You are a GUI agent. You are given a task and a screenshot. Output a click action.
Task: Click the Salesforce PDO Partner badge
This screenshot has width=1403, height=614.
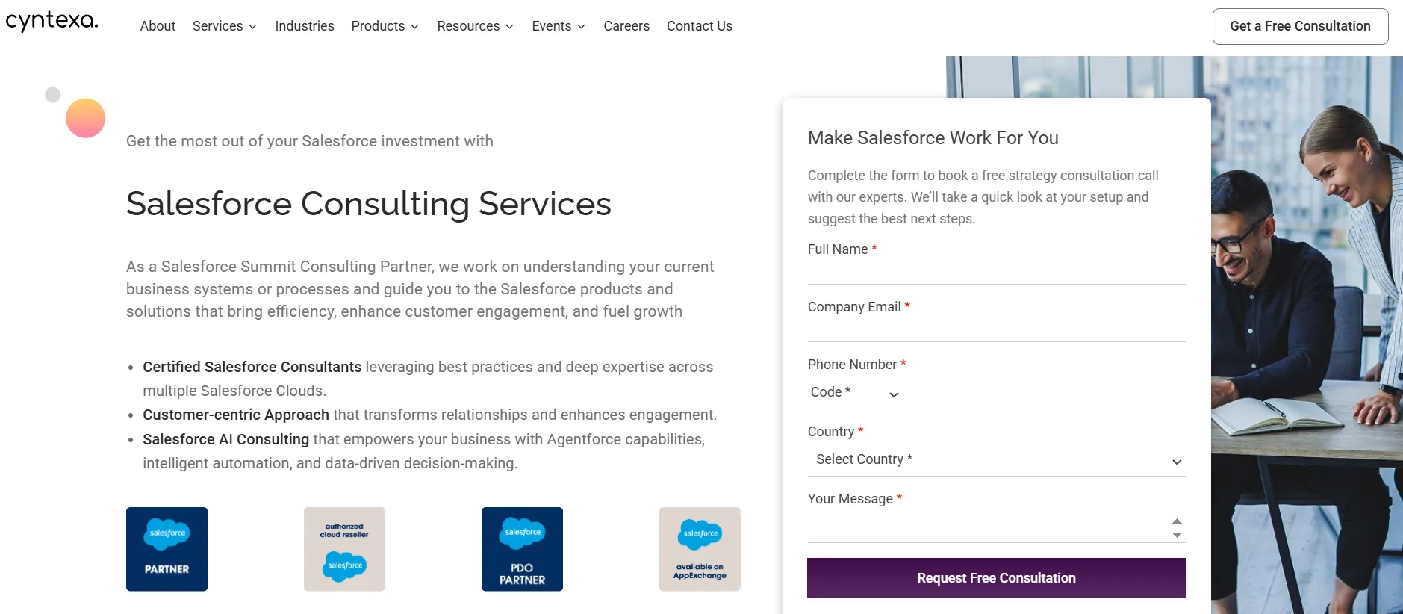pyautogui.click(x=522, y=549)
